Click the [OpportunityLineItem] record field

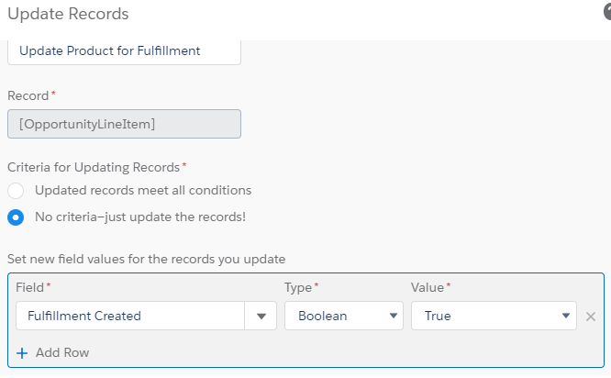pyautogui.click(x=124, y=124)
